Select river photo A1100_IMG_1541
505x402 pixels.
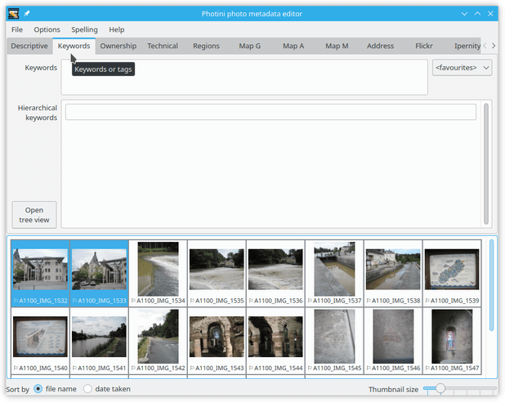pos(99,341)
